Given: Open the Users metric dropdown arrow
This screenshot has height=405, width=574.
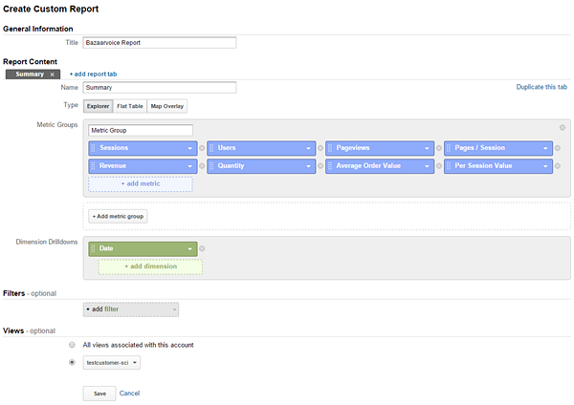Looking at the screenshot, I should [309, 148].
